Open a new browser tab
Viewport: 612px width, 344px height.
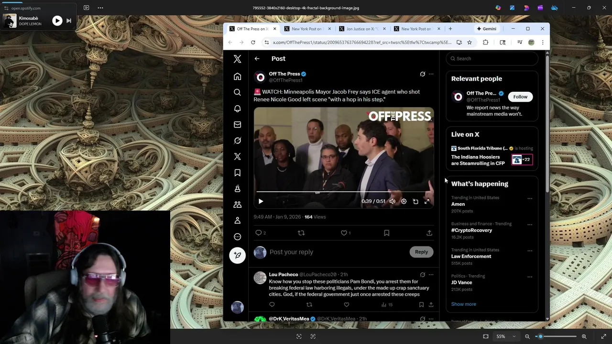coord(450,29)
